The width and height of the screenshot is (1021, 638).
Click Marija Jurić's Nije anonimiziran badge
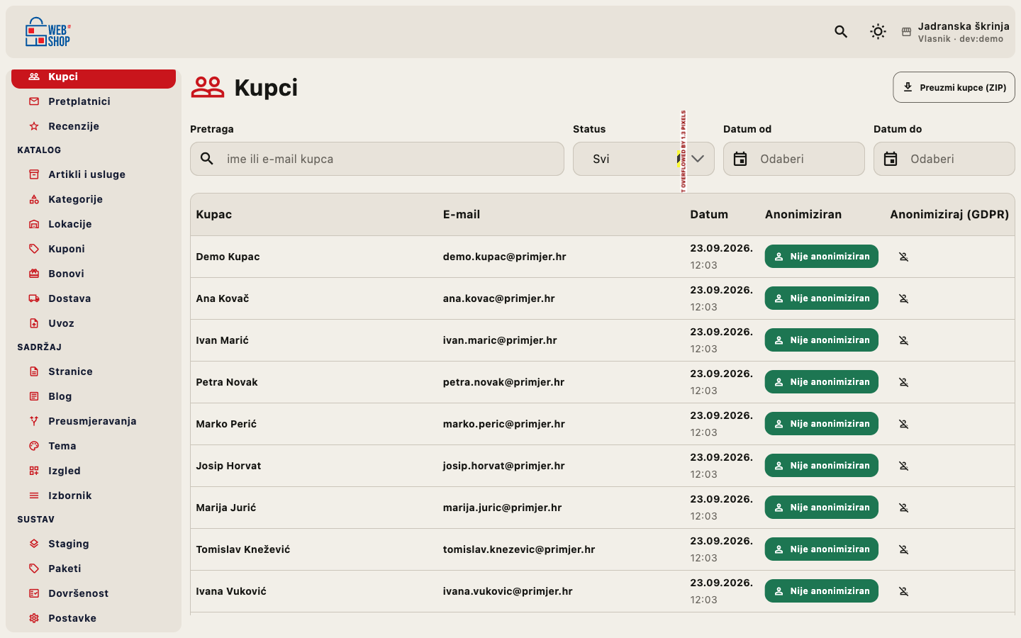click(821, 508)
